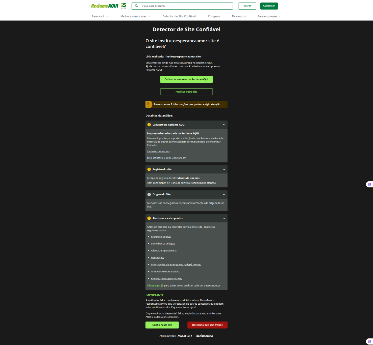Click the warning icon beside Atente-se a estes pontos

149,218
